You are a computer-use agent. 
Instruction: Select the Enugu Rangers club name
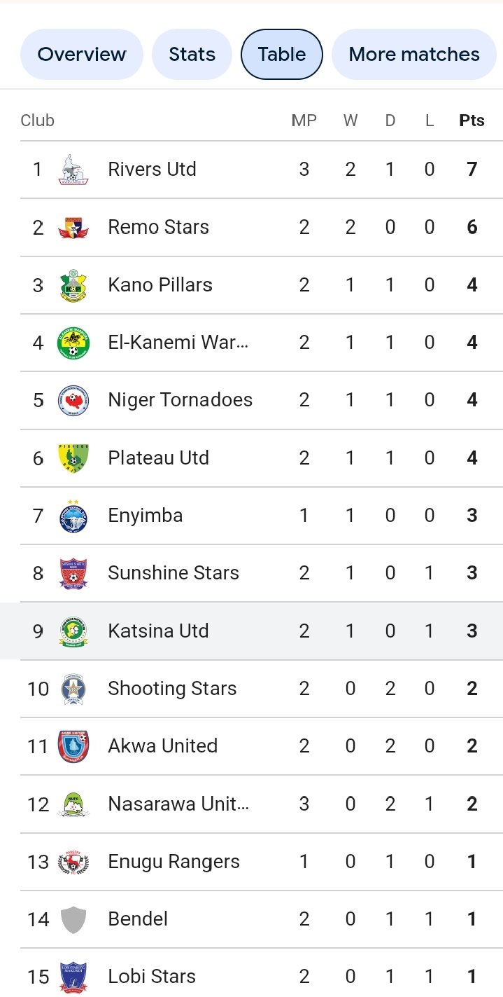(173, 862)
